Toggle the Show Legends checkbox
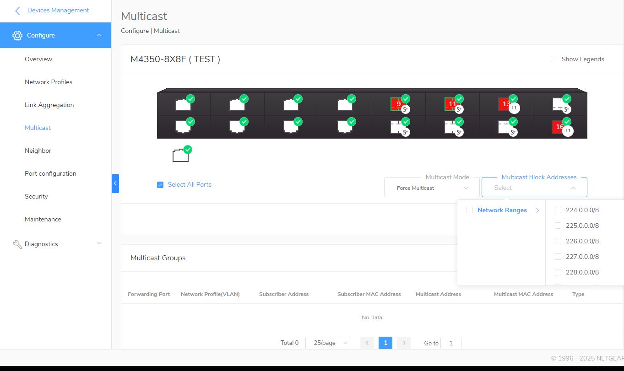 (554, 59)
